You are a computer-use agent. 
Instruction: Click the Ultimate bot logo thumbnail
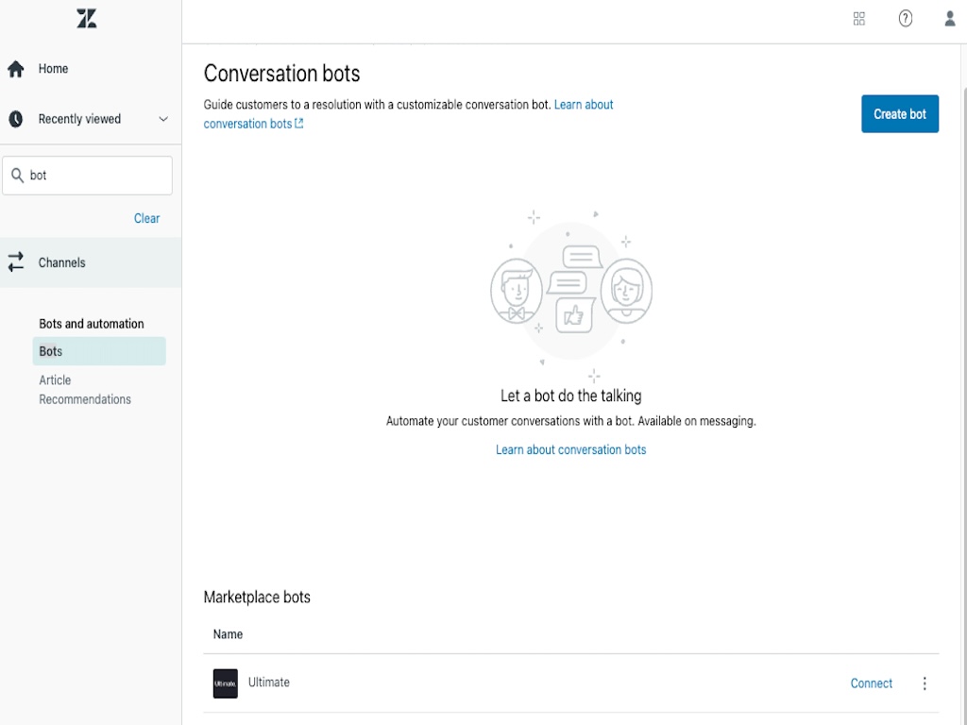tap(226, 683)
